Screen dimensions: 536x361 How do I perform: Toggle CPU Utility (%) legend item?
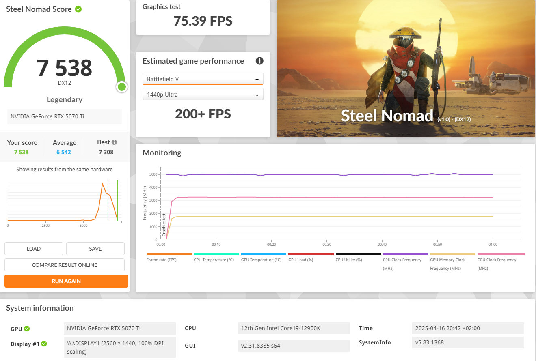point(358,258)
